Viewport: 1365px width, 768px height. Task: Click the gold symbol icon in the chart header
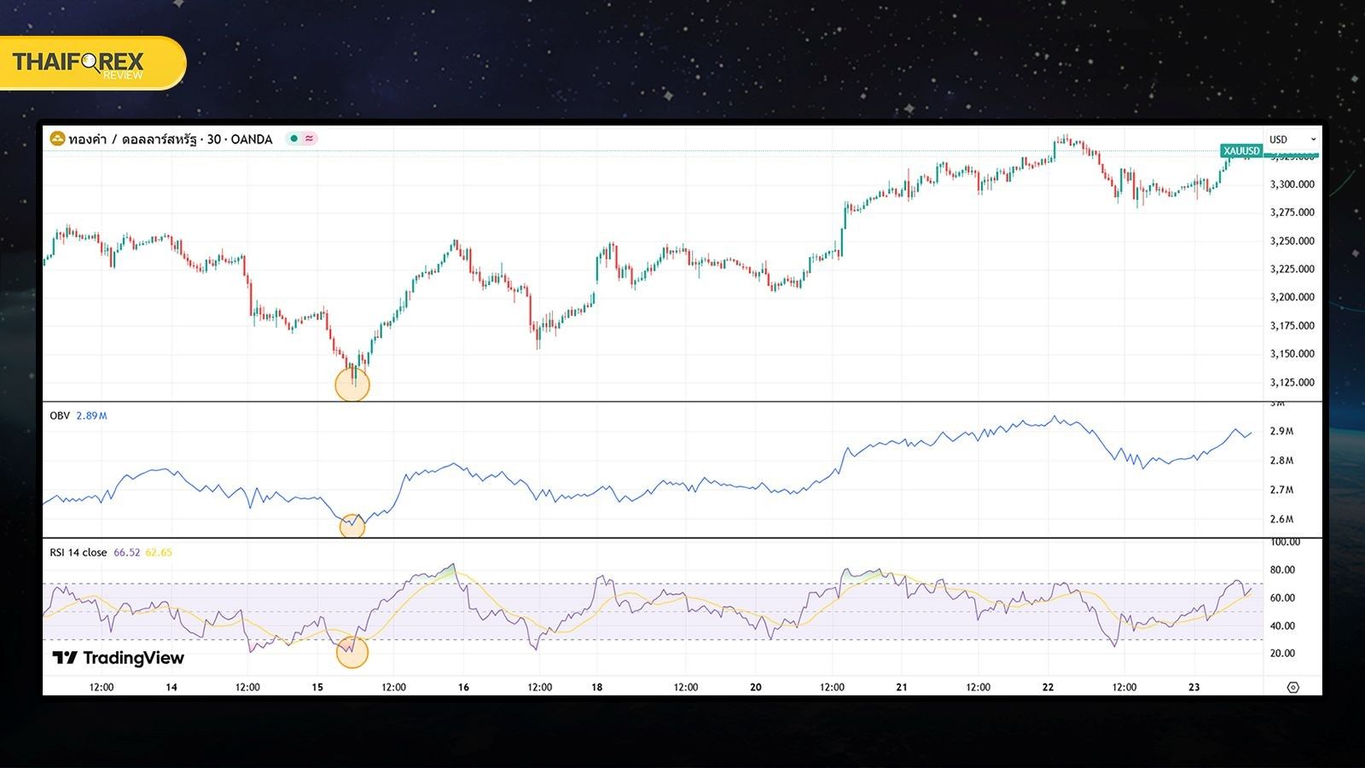57,138
